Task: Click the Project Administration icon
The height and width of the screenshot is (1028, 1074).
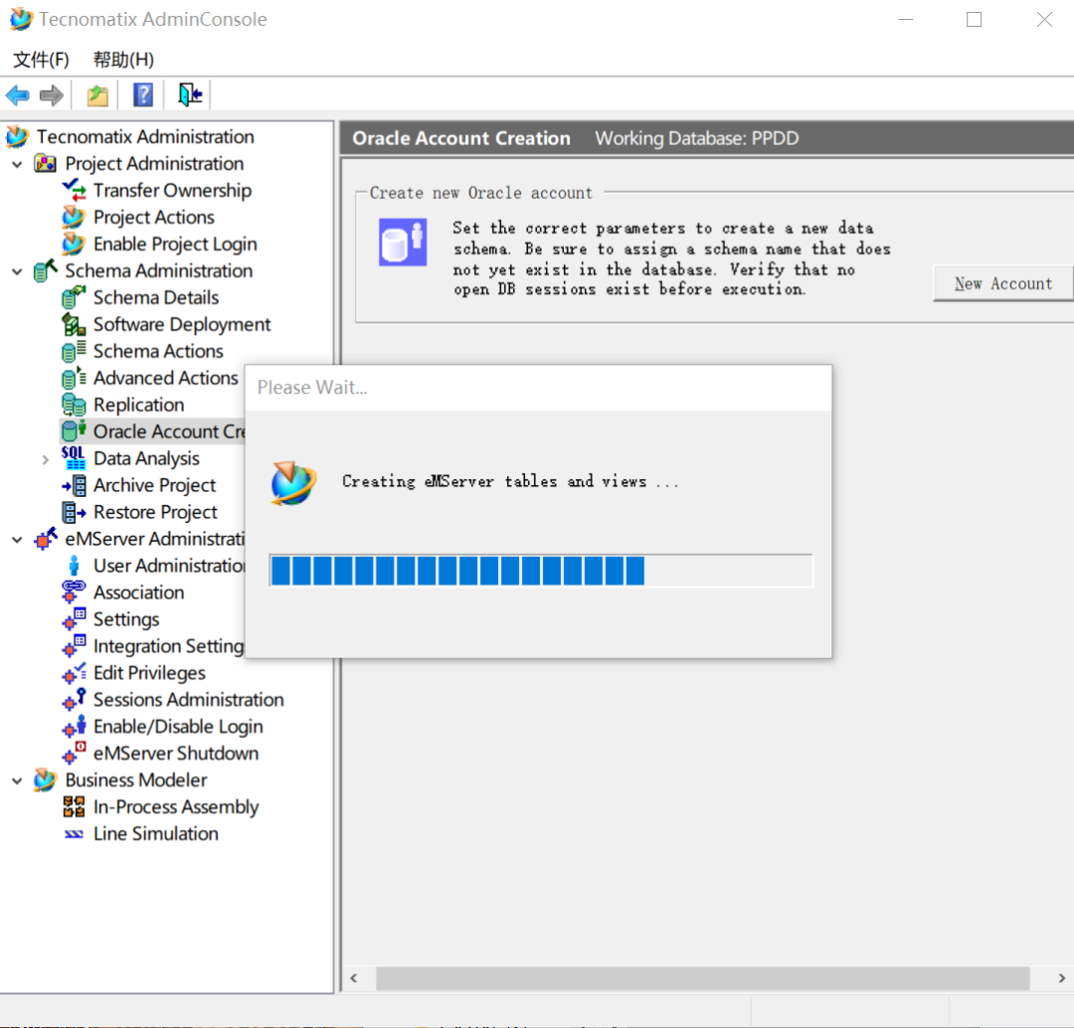Action: pyautogui.click(x=46, y=164)
